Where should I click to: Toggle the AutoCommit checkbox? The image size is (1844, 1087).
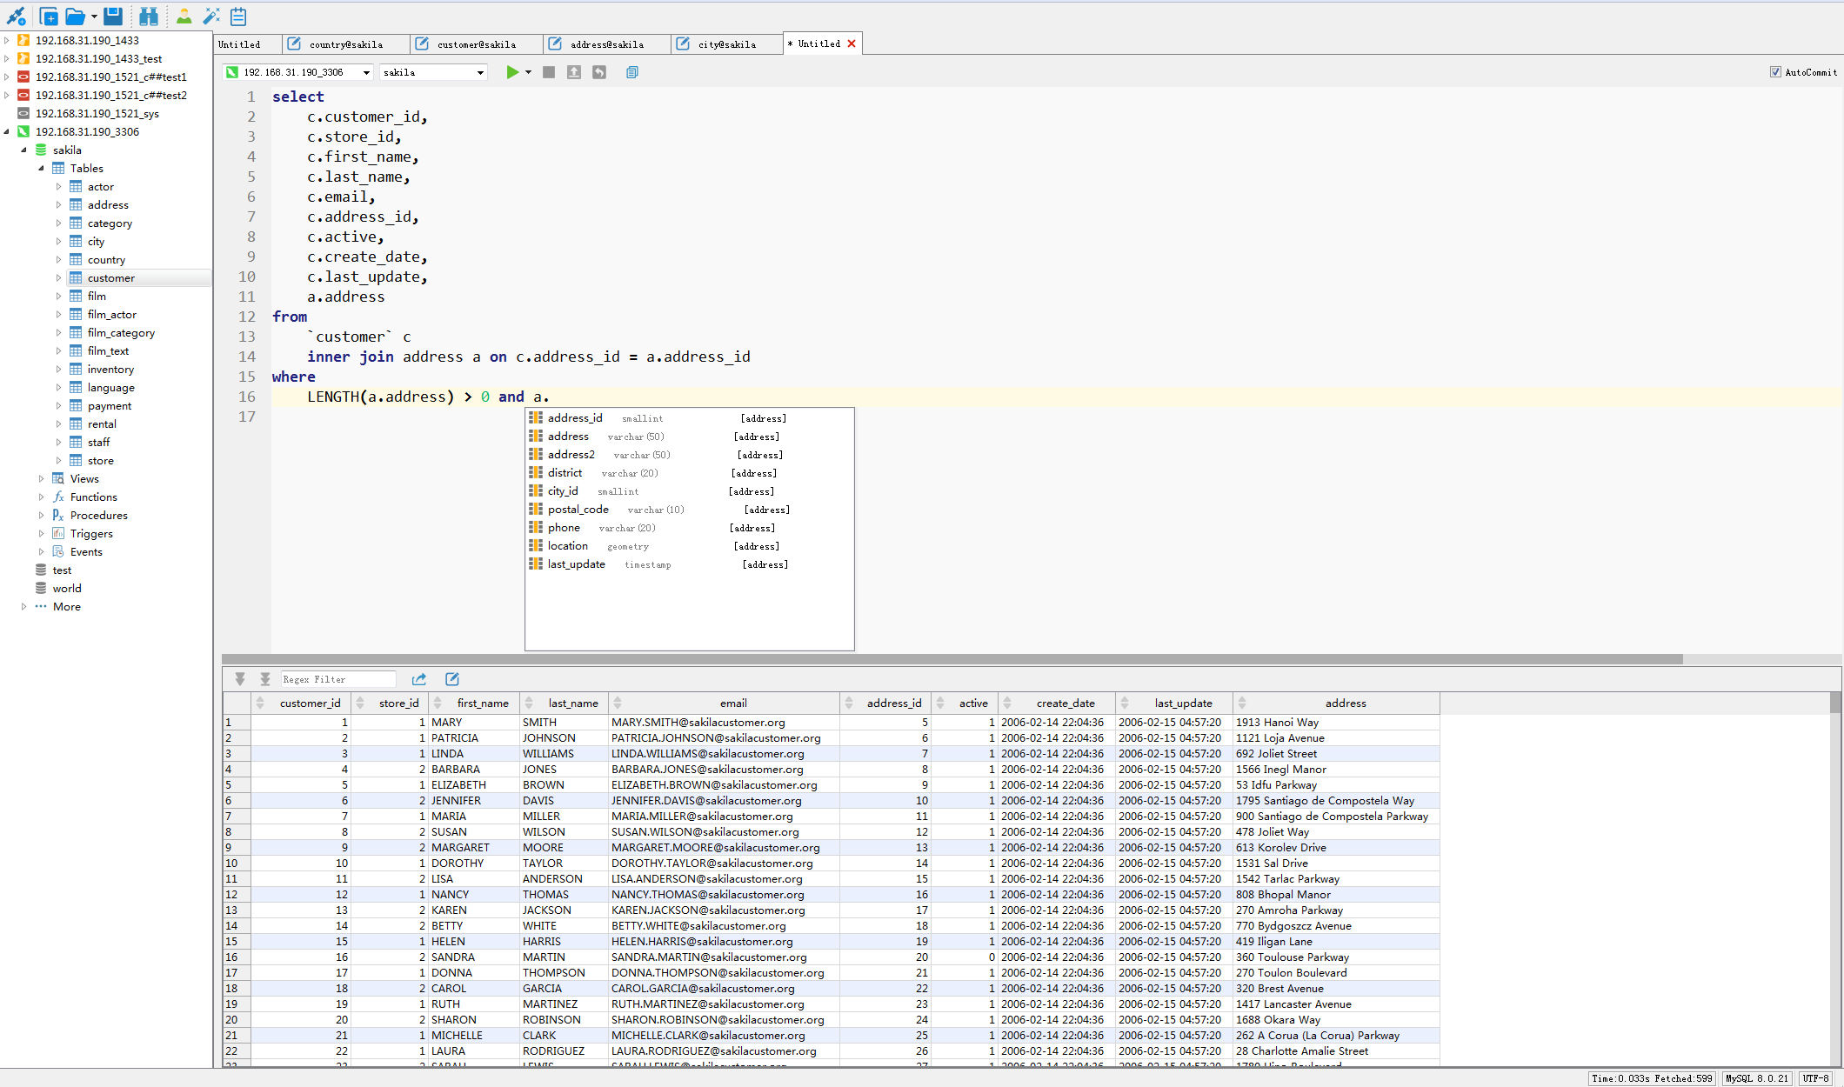(1775, 72)
